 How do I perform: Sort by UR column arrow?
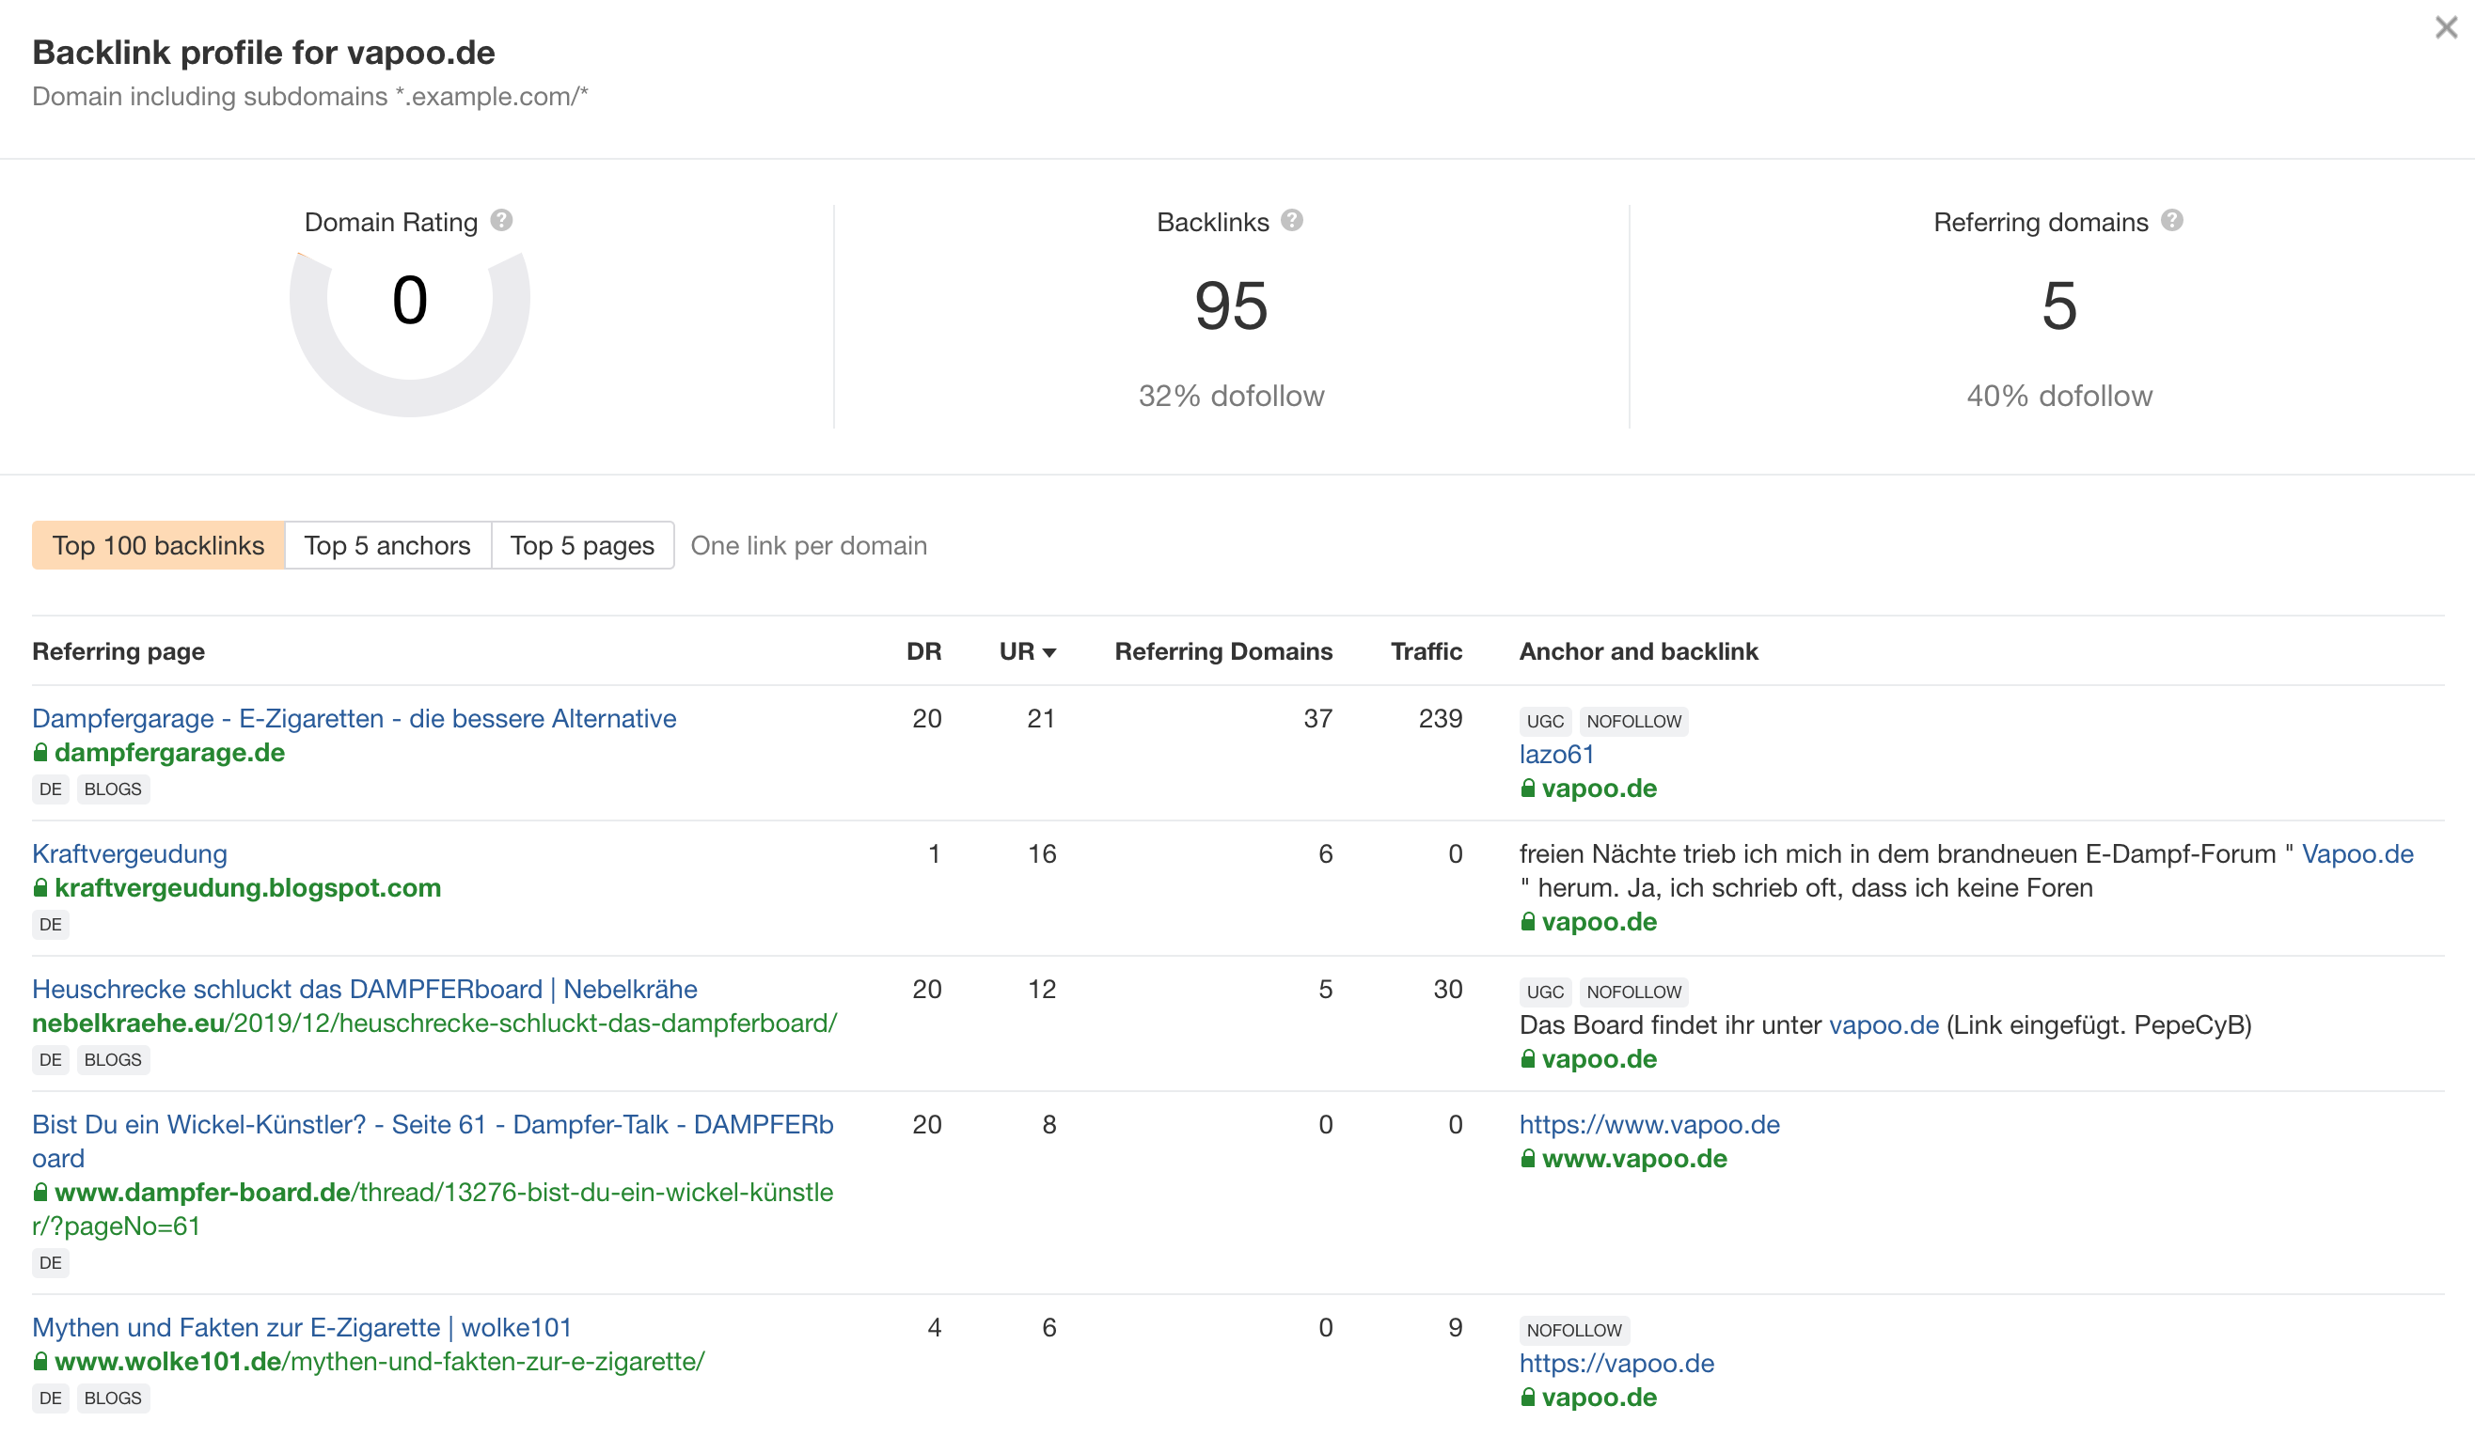tap(1048, 653)
